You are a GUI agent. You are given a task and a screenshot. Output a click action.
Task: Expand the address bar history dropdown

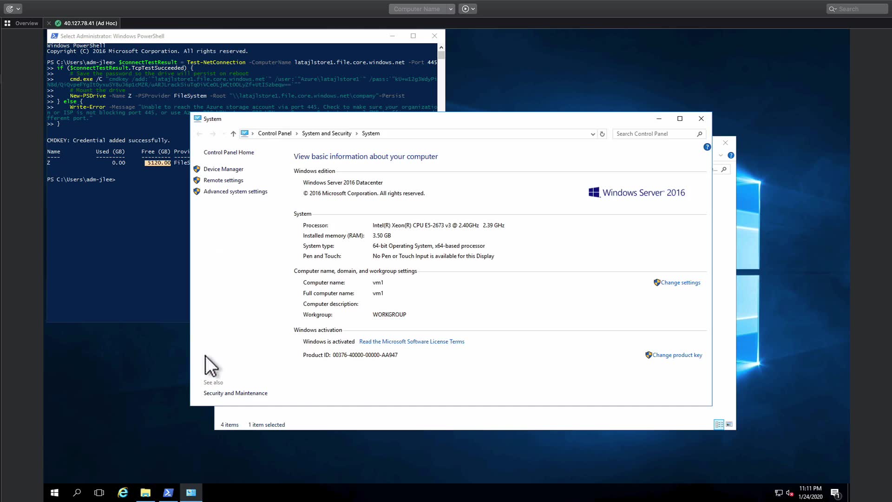click(592, 134)
